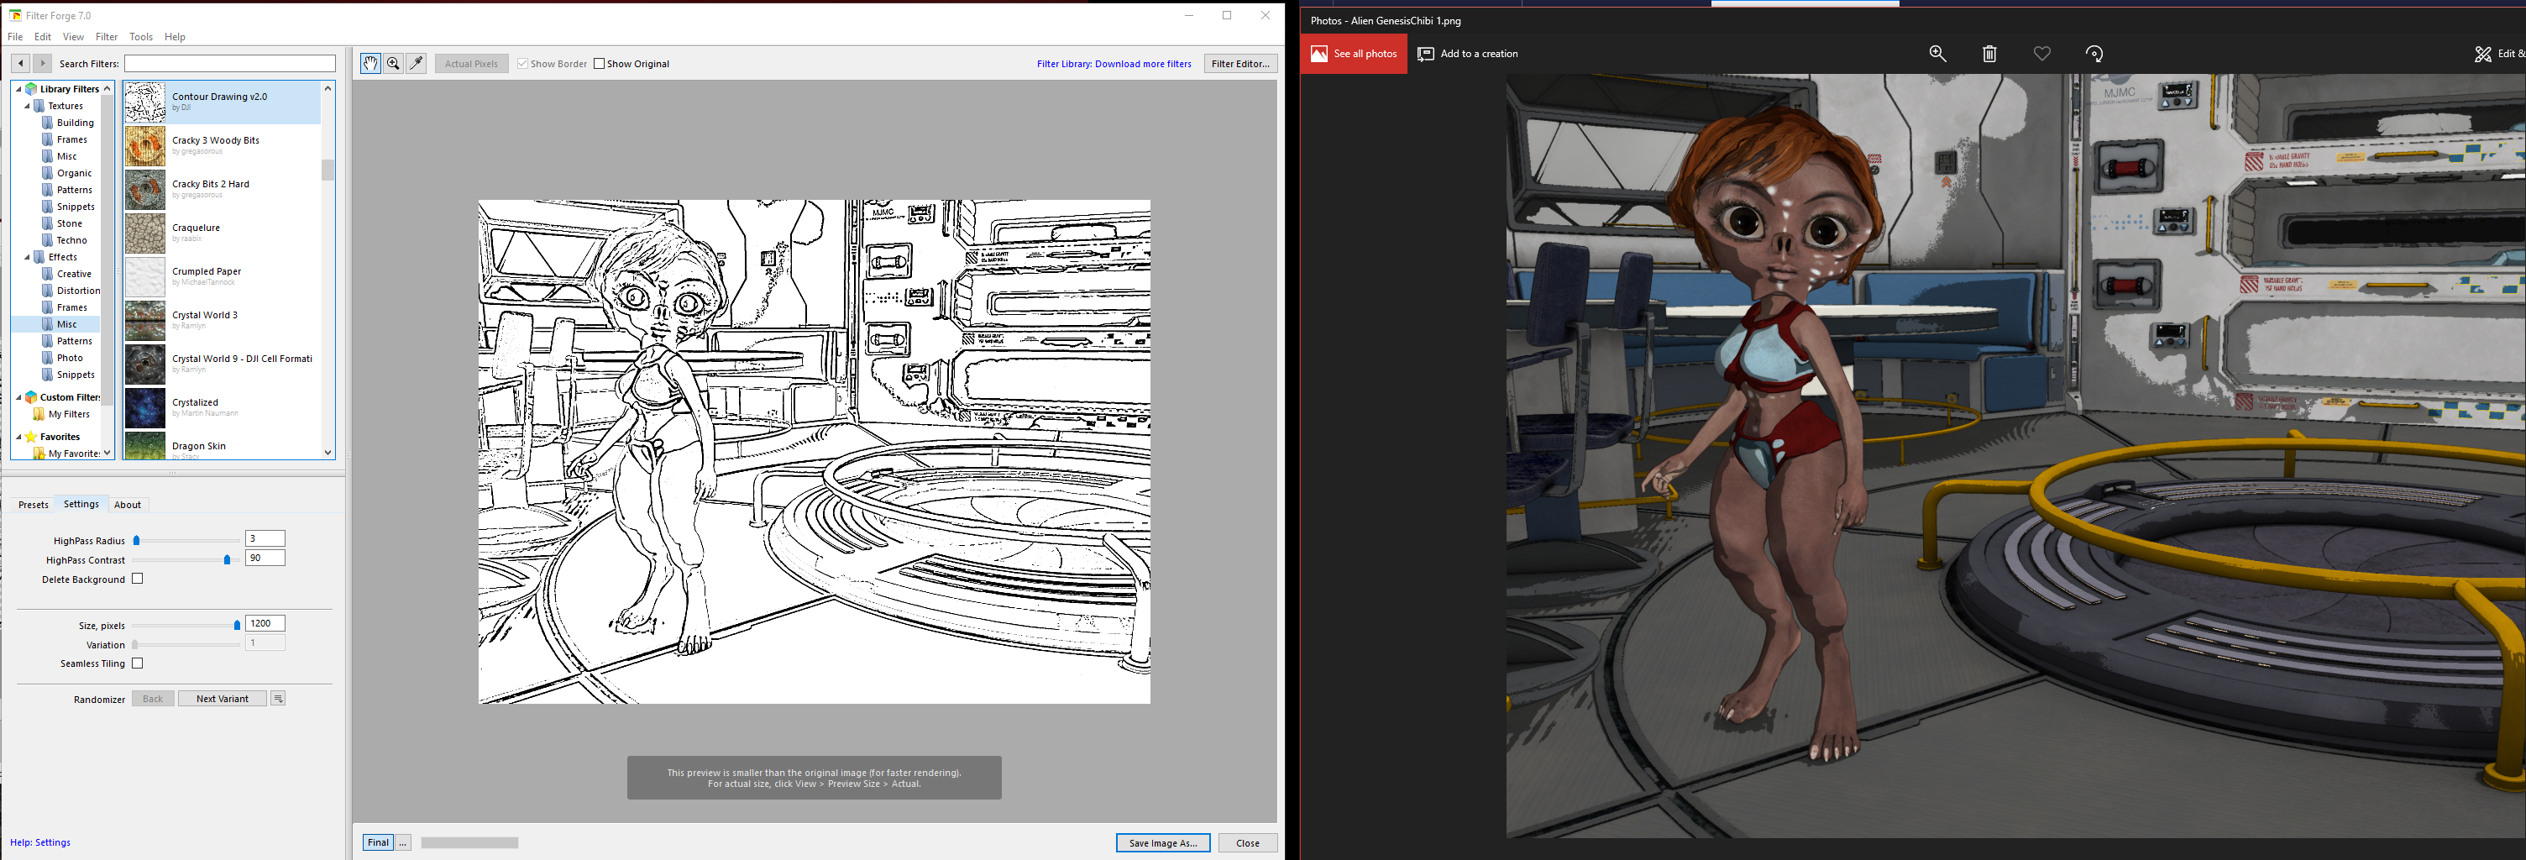This screenshot has width=2526, height=860.
Task: Open the Help: Settings link
Action: pyautogui.click(x=40, y=842)
